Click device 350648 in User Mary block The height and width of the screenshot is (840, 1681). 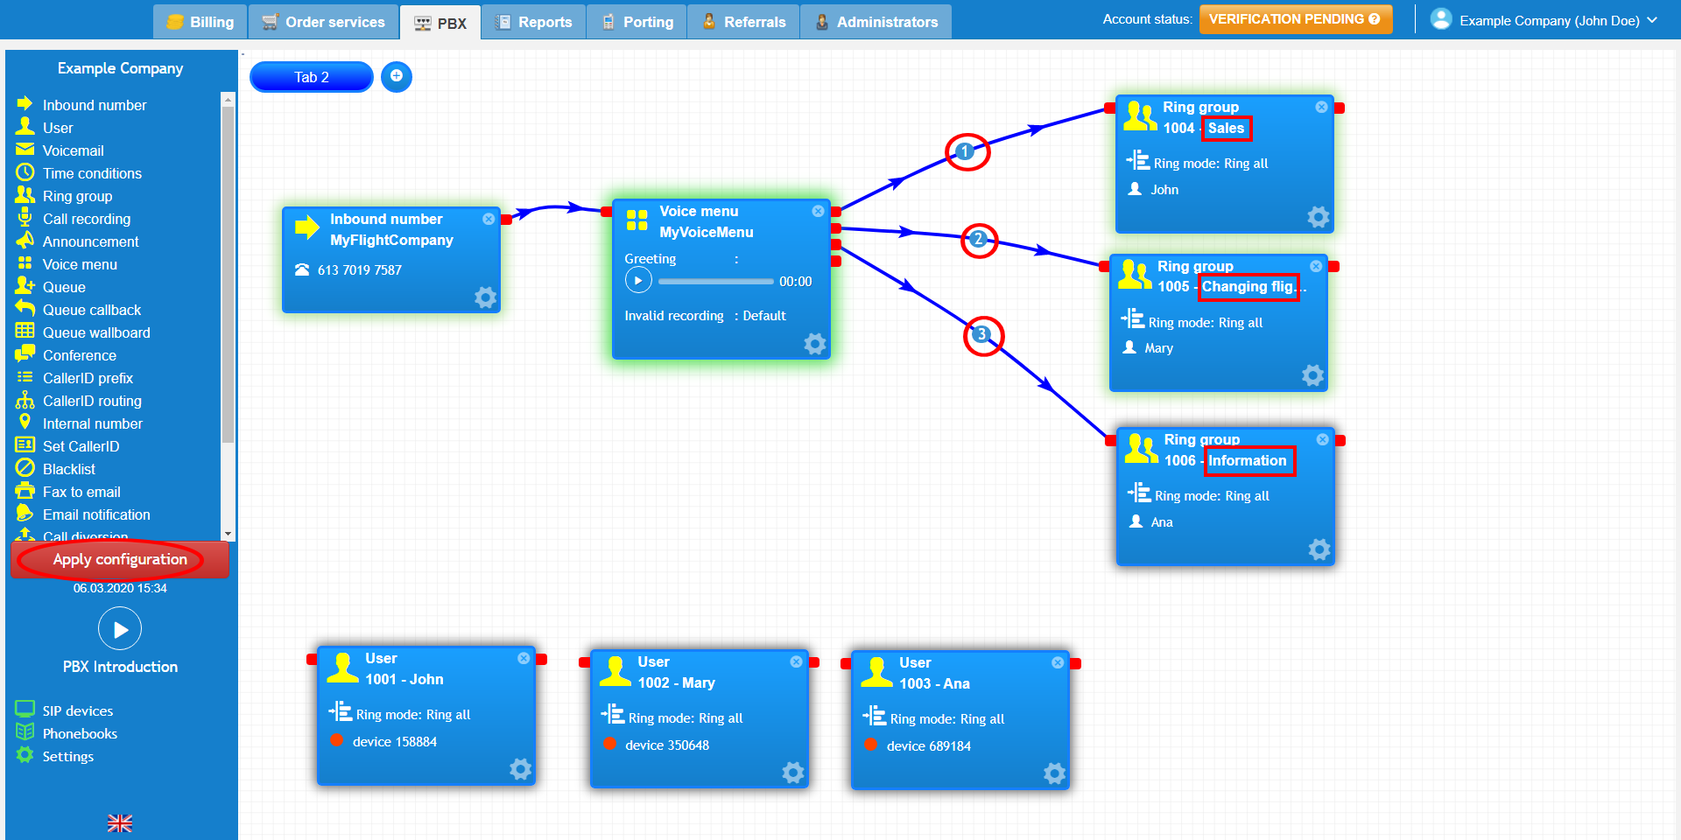(x=667, y=745)
